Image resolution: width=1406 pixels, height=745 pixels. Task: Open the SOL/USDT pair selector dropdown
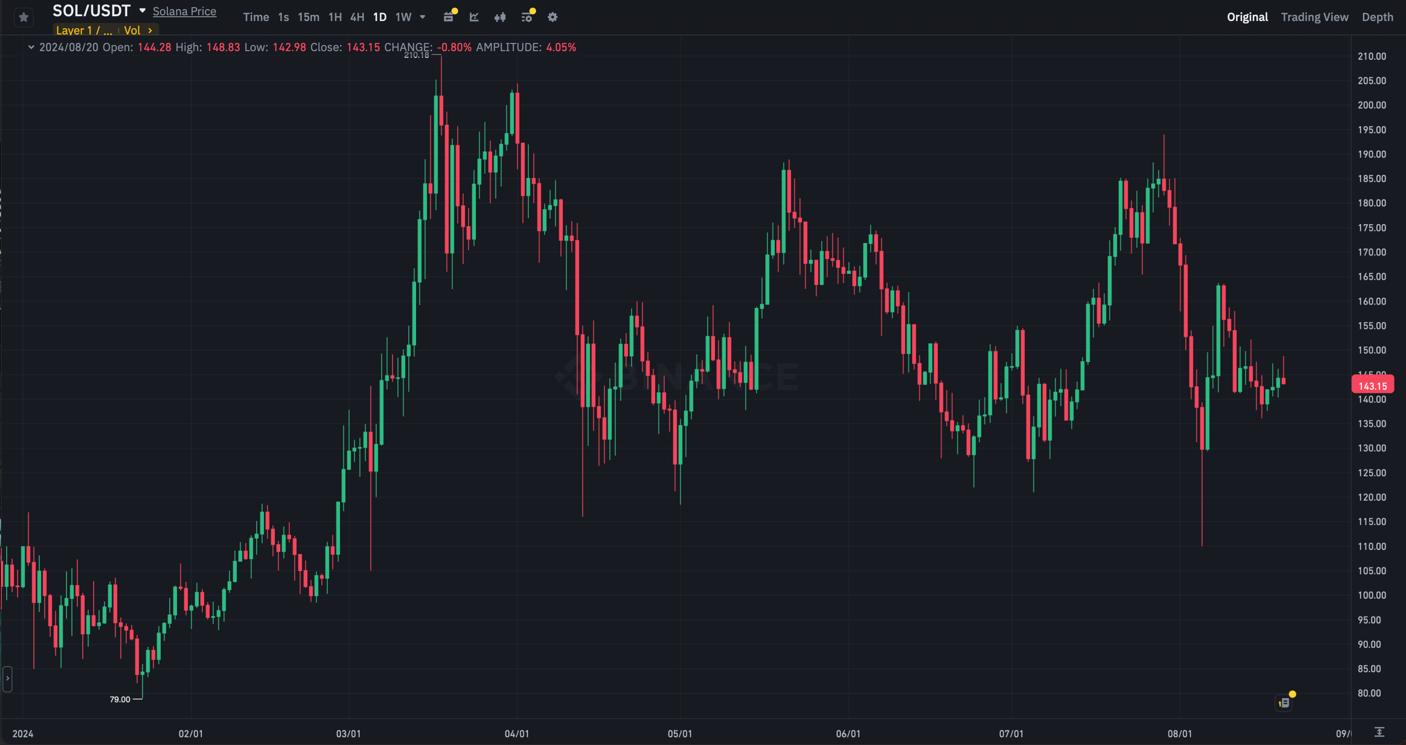[x=143, y=11]
